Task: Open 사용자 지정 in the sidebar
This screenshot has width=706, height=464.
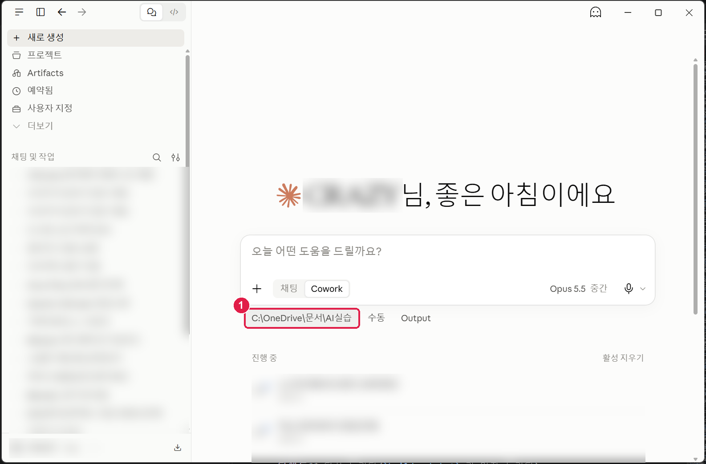Action: pos(96,108)
